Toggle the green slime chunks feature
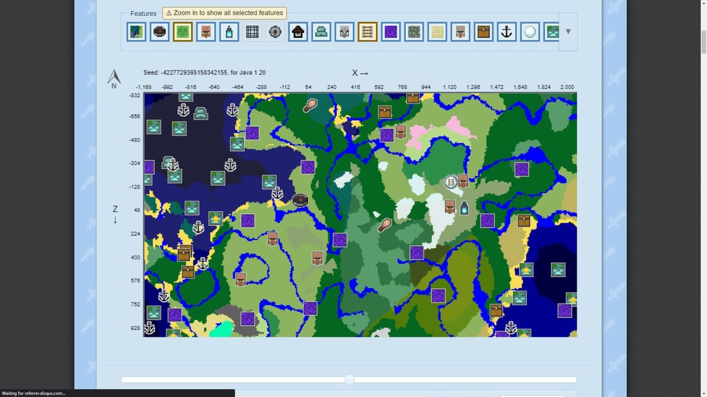The width and height of the screenshot is (707, 397). point(183,32)
